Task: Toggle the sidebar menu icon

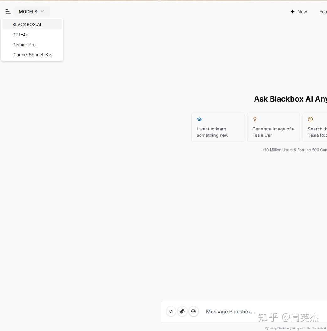Action: pos(8,11)
